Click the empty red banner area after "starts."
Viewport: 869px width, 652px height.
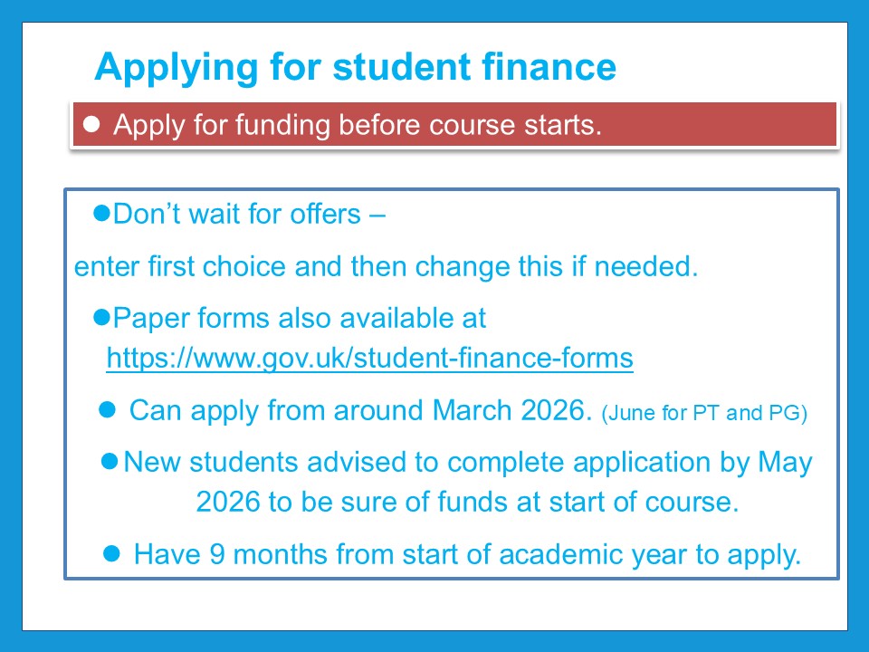click(x=724, y=126)
